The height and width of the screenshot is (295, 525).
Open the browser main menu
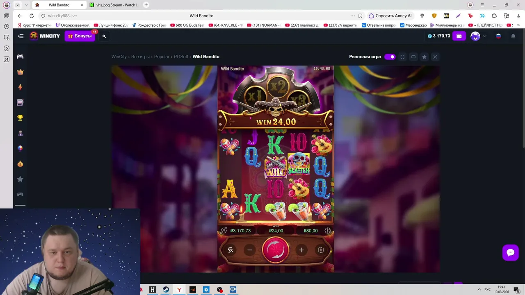click(482, 5)
